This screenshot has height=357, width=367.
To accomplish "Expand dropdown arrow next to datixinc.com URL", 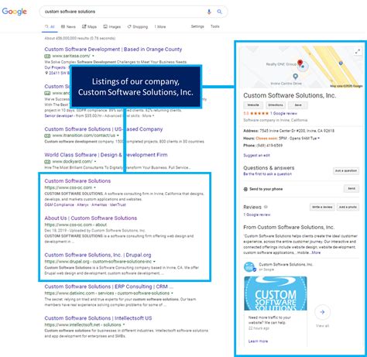I will (172, 293).
